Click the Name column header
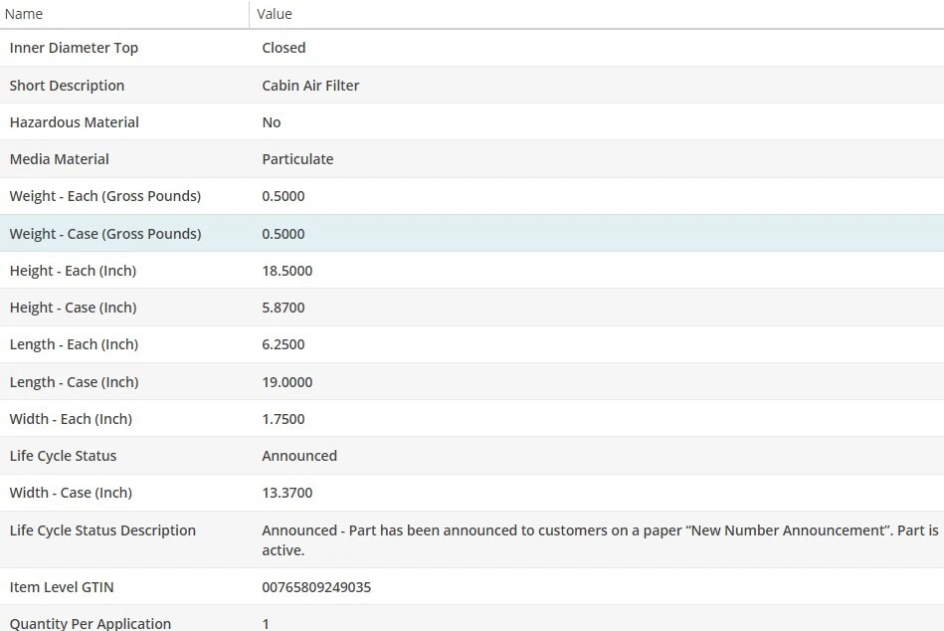Viewport: 944px width, 631px height. click(24, 14)
